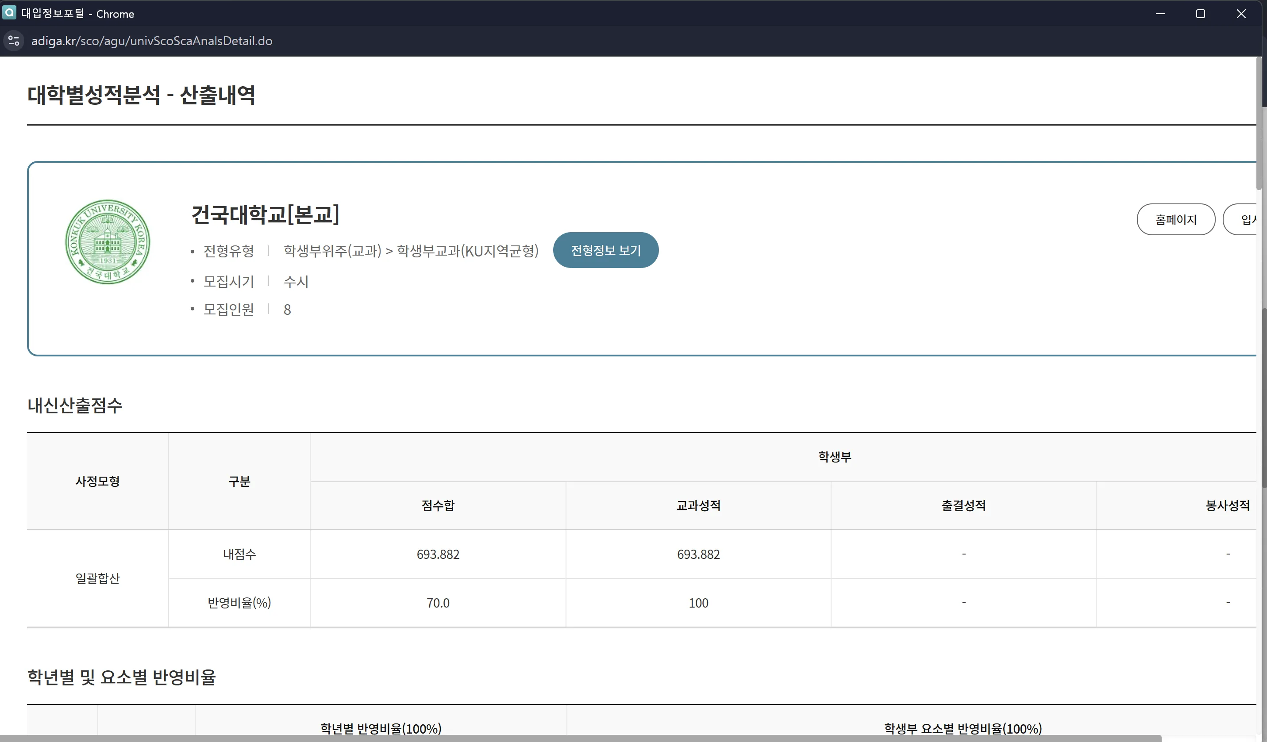Click the 학생부 table header cell
The image size is (1267, 742).
pyautogui.click(x=834, y=456)
